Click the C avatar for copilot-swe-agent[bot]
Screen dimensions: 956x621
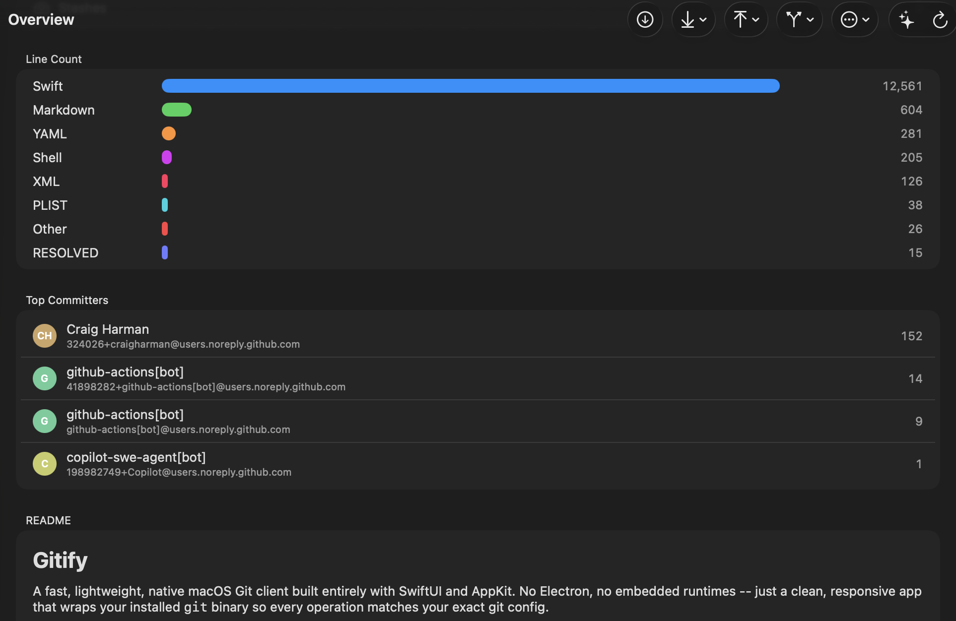[45, 464]
